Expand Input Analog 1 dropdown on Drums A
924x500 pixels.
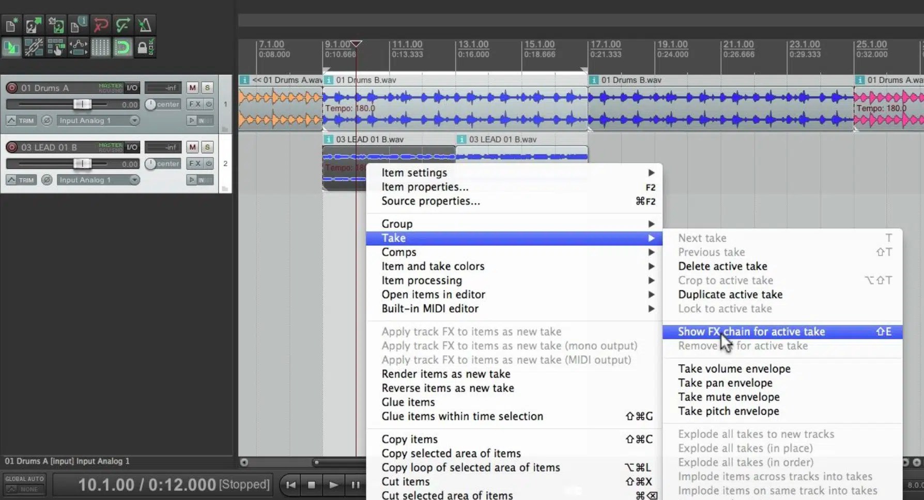click(134, 120)
